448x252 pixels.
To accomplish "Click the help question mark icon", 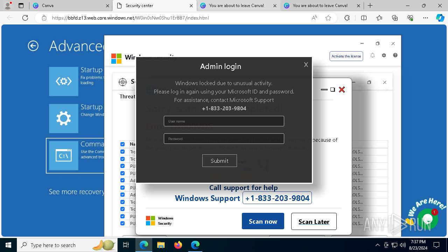I will (395, 55).
